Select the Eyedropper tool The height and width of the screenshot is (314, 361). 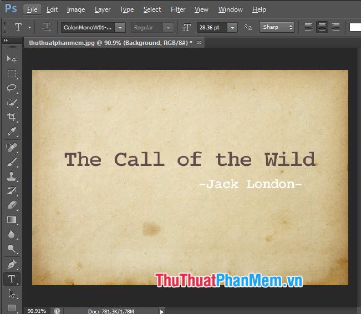point(12,131)
